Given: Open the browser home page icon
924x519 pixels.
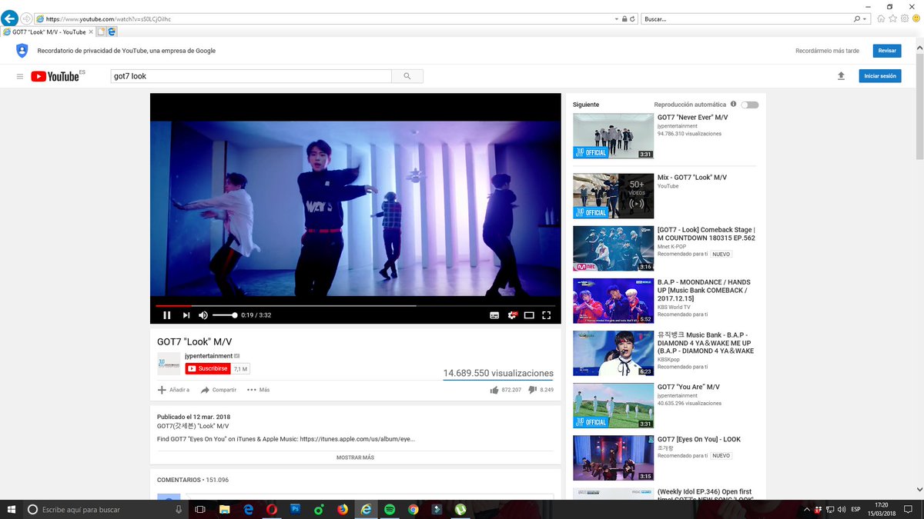Looking at the screenshot, I should point(881,18).
